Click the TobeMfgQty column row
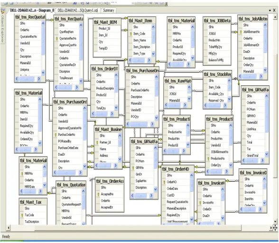279x243 pixels. [x=217, y=47]
